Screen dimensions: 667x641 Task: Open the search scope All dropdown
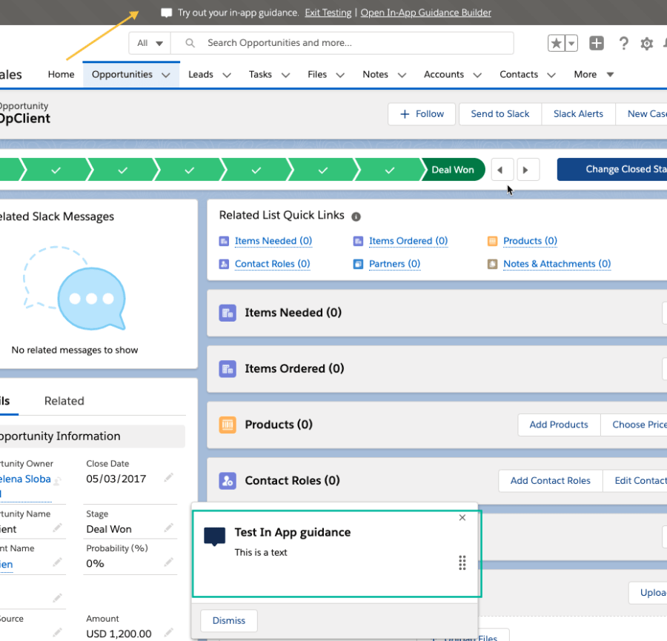pyautogui.click(x=150, y=43)
